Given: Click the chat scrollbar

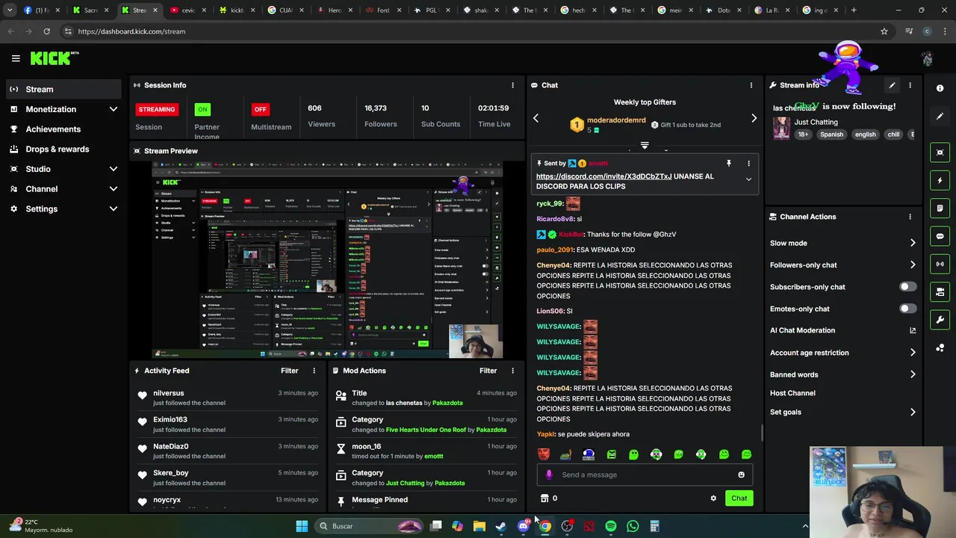Looking at the screenshot, I should tap(761, 433).
